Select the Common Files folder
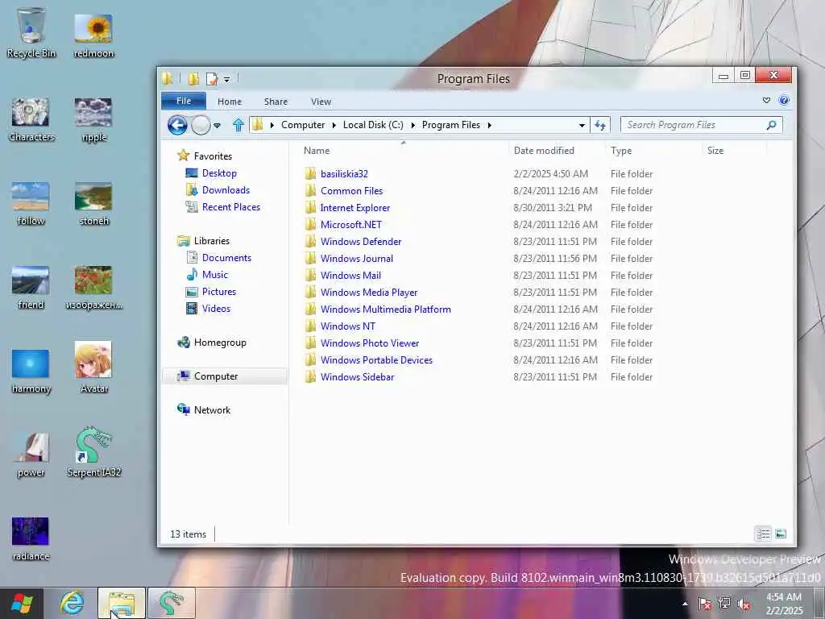 point(351,190)
